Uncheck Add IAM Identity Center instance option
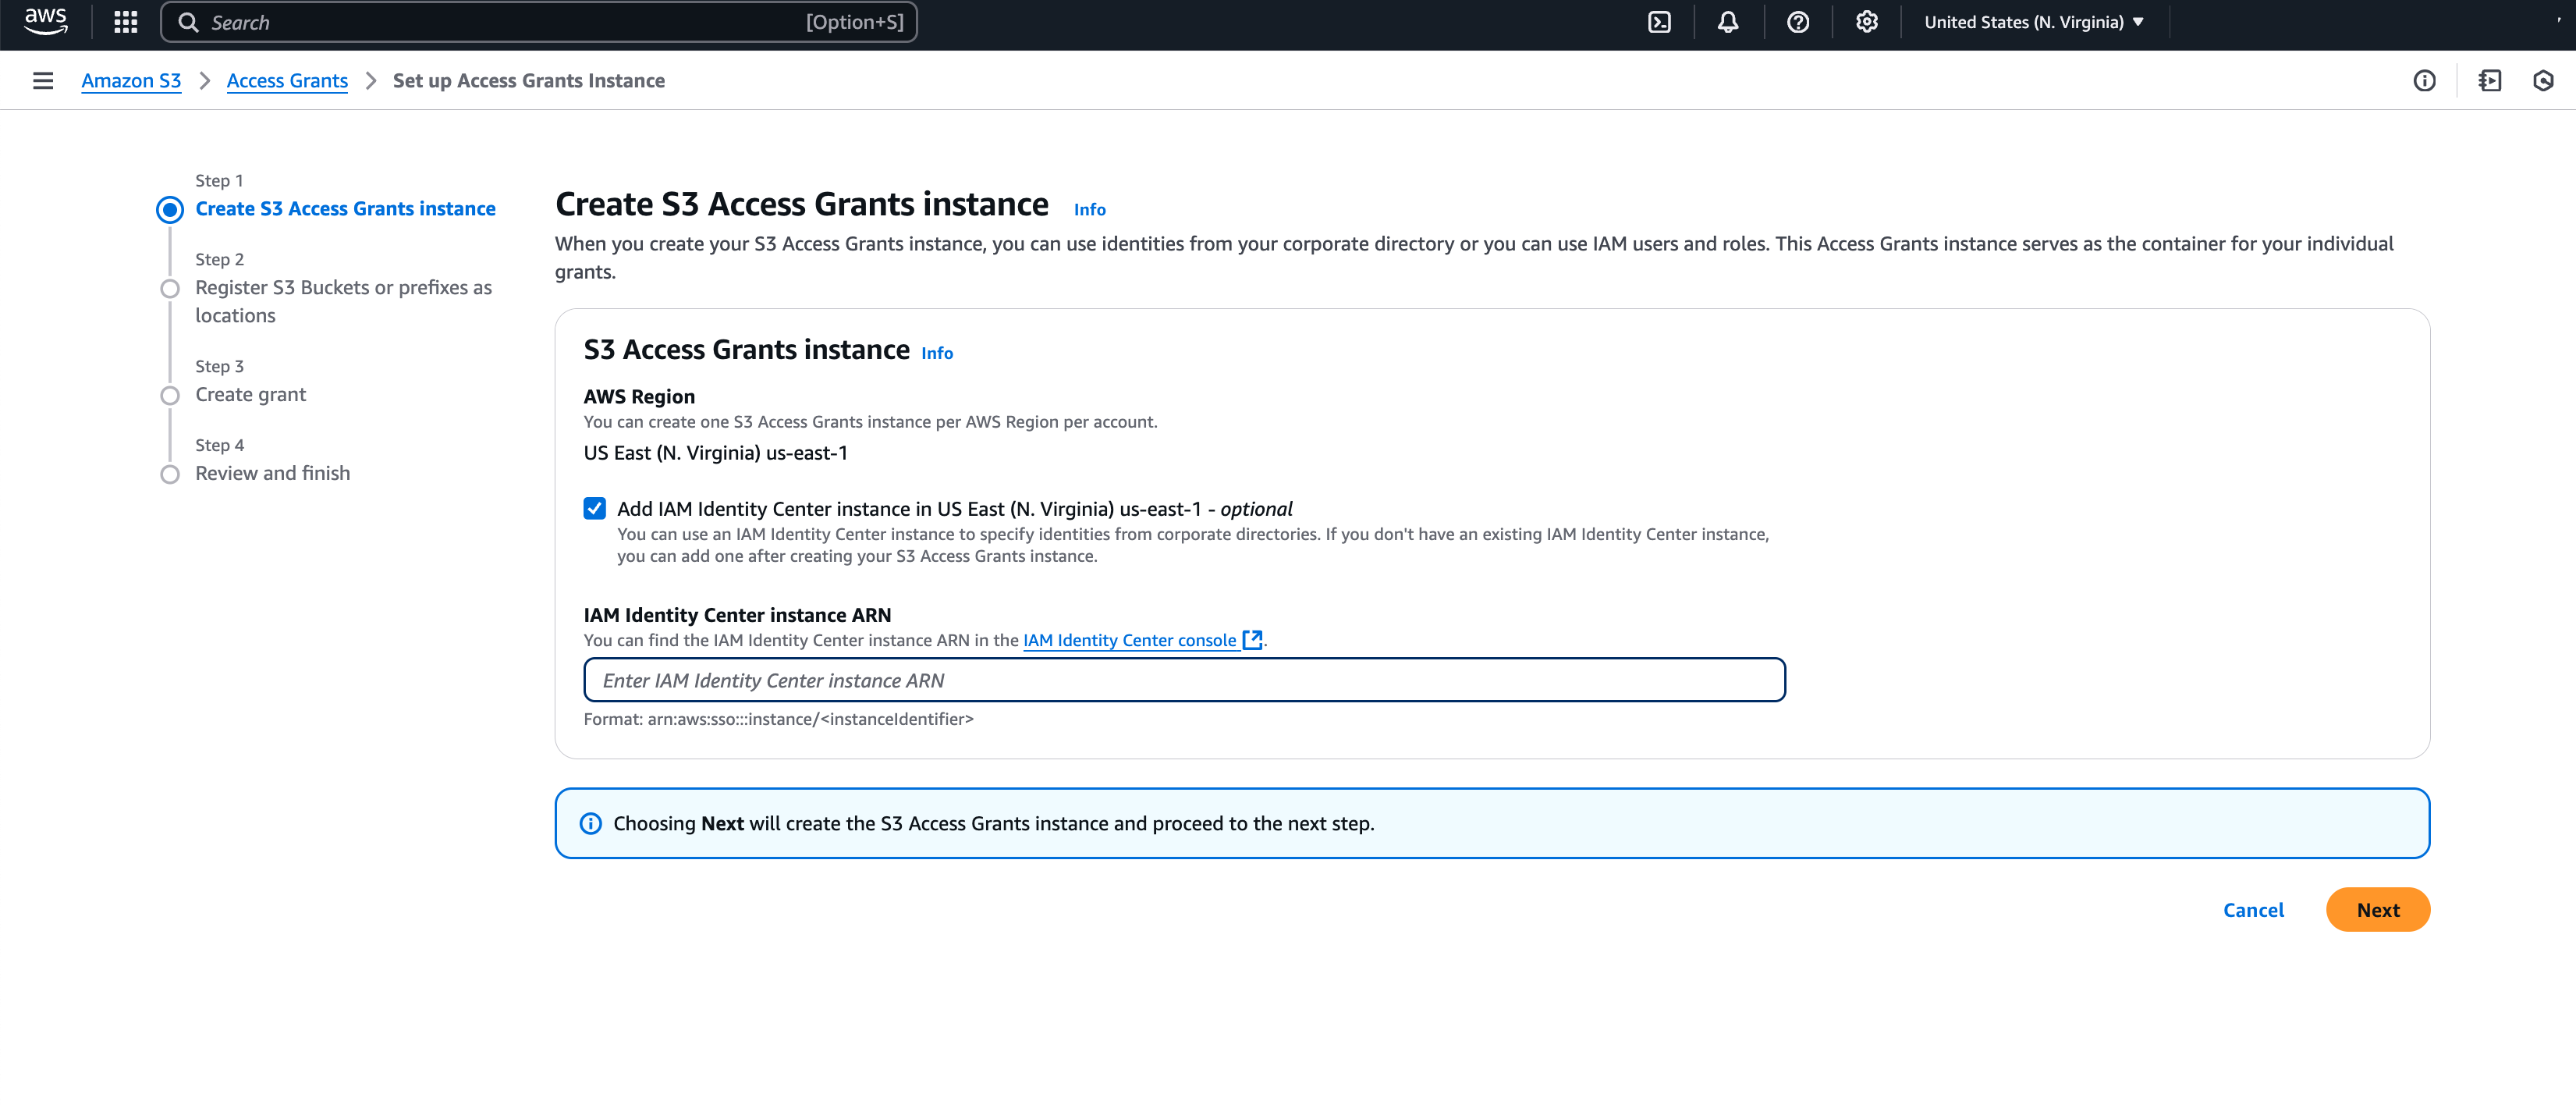The height and width of the screenshot is (1105, 2576). (x=595, y=508)
